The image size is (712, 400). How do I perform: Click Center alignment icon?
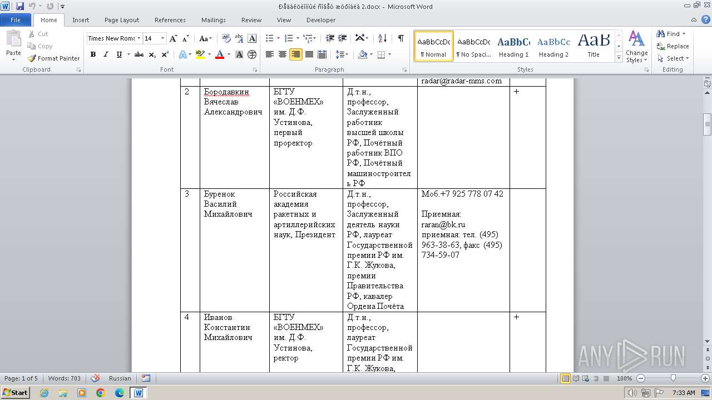click(x=283, y=54)
